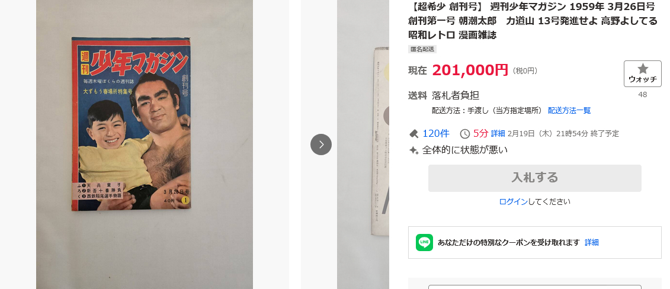Click the clock icon beside remaining time
670x289 pixels.
pyautogui.click(x=465, y=134)
